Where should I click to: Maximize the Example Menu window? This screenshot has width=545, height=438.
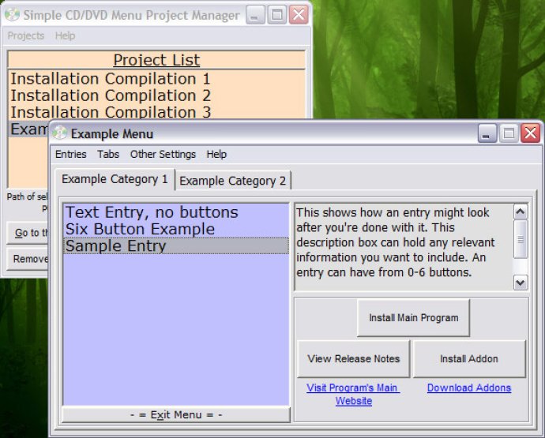pos(509,133)
